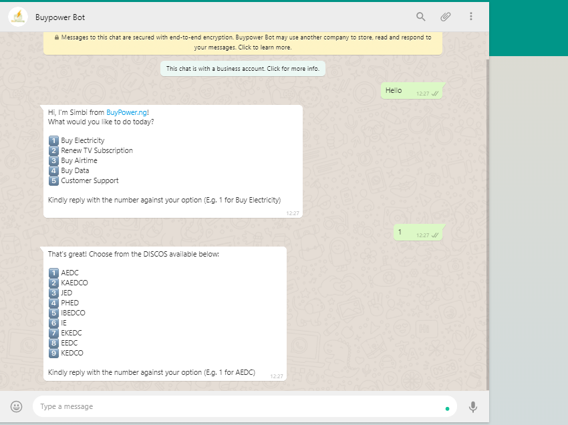
Task: Open the BuyPower.ng link
Action: pyautogui.click(x=126, y=112)
